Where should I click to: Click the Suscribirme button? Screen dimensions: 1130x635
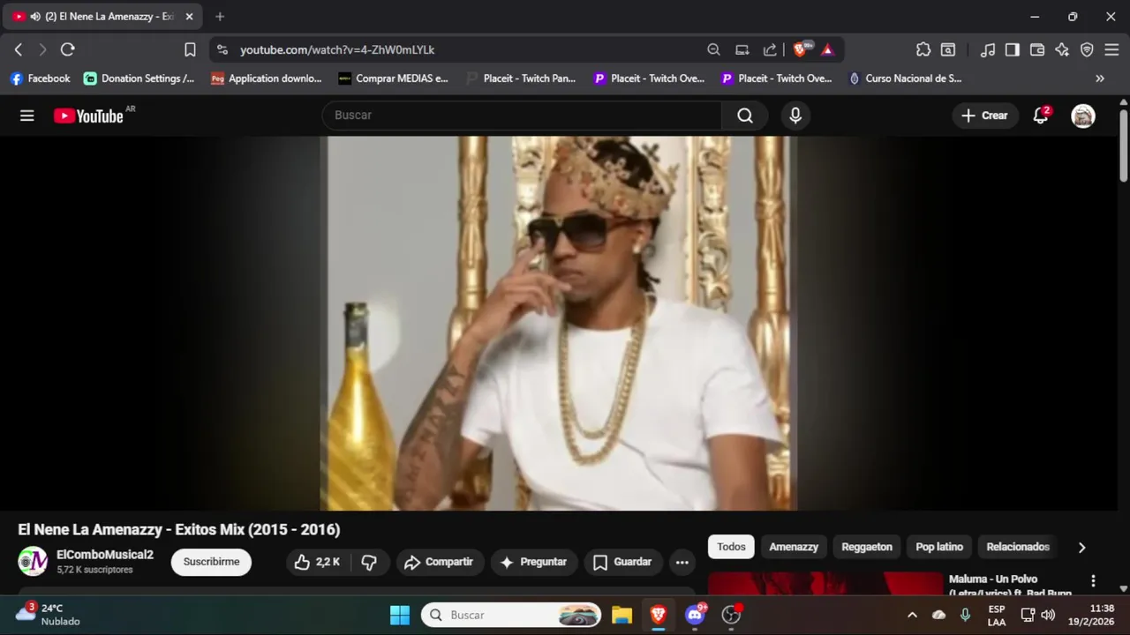tap(211, 562)
